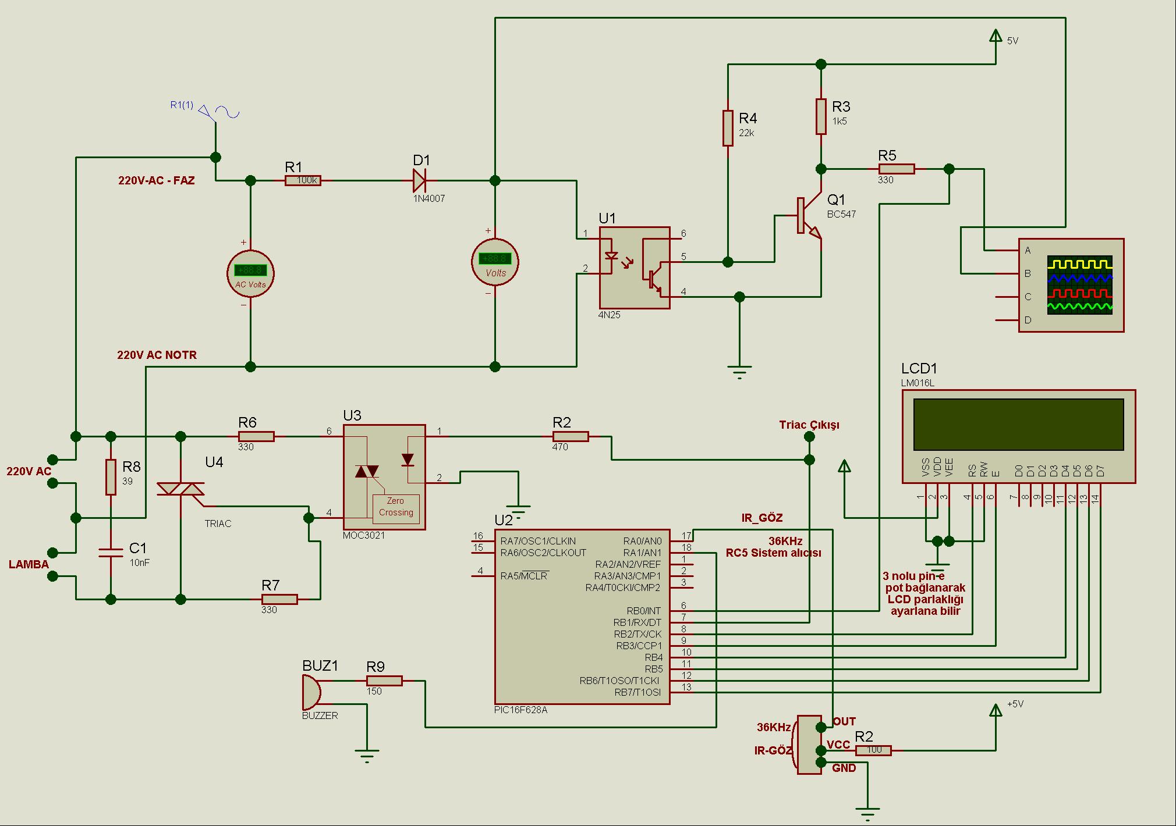Click the 'LCD parlaklığı' note text
The image size is (1176, 826).
tap(925, 600)
